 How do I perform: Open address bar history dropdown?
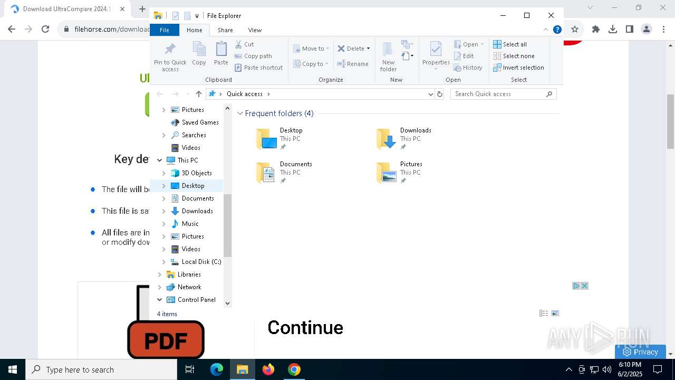tap(431, 94)
